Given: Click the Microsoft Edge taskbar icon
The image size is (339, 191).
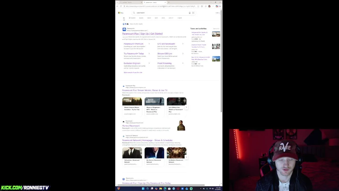Looking at the screenshot, I should point(165,189).
